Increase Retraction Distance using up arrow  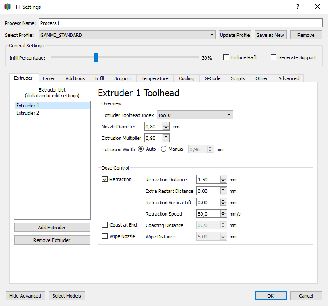(223, 178)
